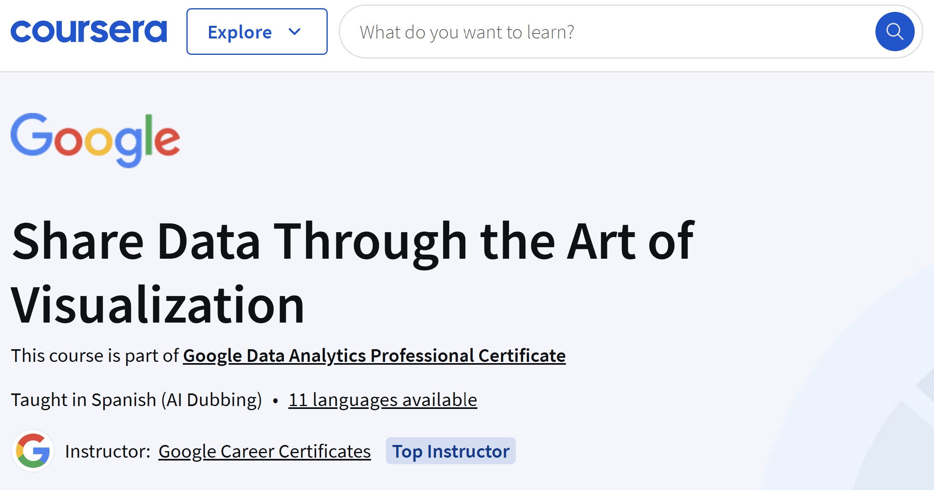Screen dimensions: 934x490
Task: Click the Share Data Through the Art of Visualization title
Action: tap(352, 242)
